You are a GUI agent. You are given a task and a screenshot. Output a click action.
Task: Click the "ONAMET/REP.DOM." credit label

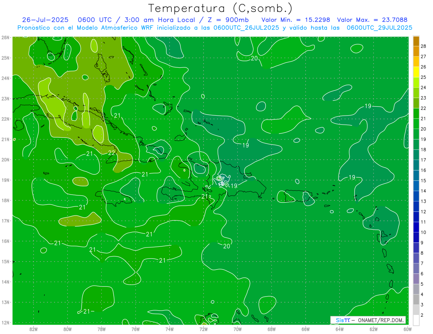tap(381, 320)
